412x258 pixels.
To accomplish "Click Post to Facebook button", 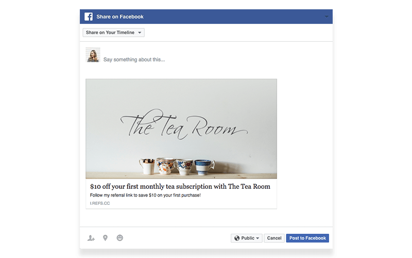I will (307, 238).
